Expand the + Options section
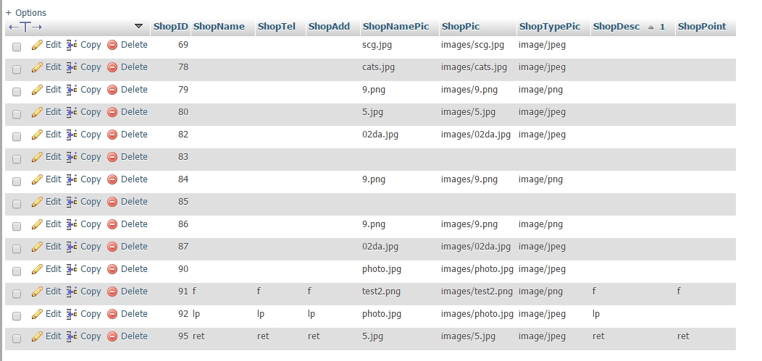The width and height of the screenshot is (762, 361). [26, 12]
